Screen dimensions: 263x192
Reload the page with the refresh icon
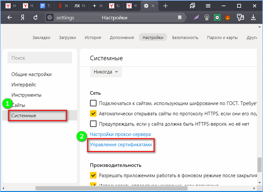[x=35, y=17]
